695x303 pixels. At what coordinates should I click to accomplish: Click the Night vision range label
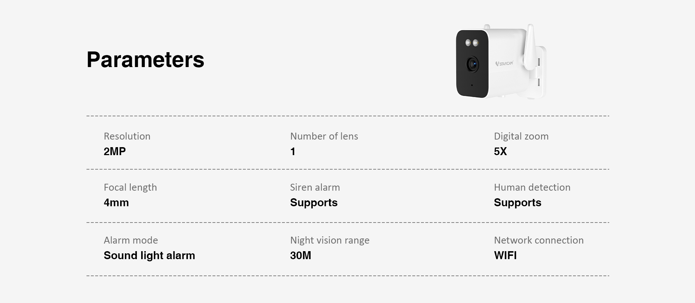(x=329, y=240)
